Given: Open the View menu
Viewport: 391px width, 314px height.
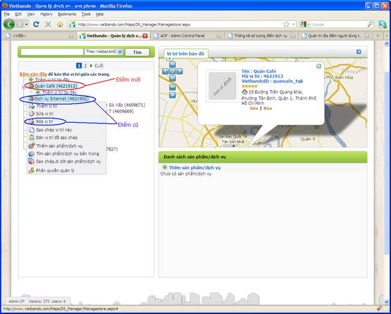Looking at the screenshot, I should click(31, 14).
